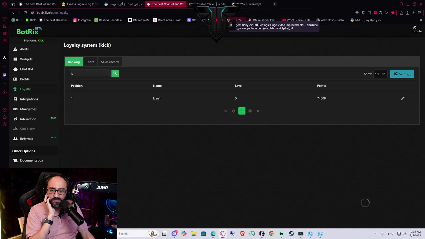Open the Widgets grid icon
425x239 pixels.
15,59
